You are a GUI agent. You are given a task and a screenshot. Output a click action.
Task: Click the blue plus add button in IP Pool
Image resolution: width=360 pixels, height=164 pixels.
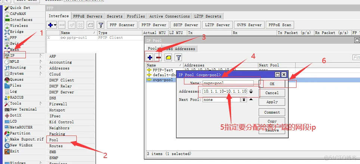150,58
